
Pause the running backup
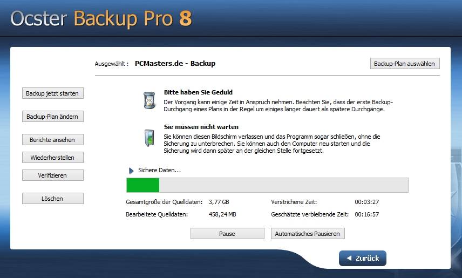(x=227, y=234)
